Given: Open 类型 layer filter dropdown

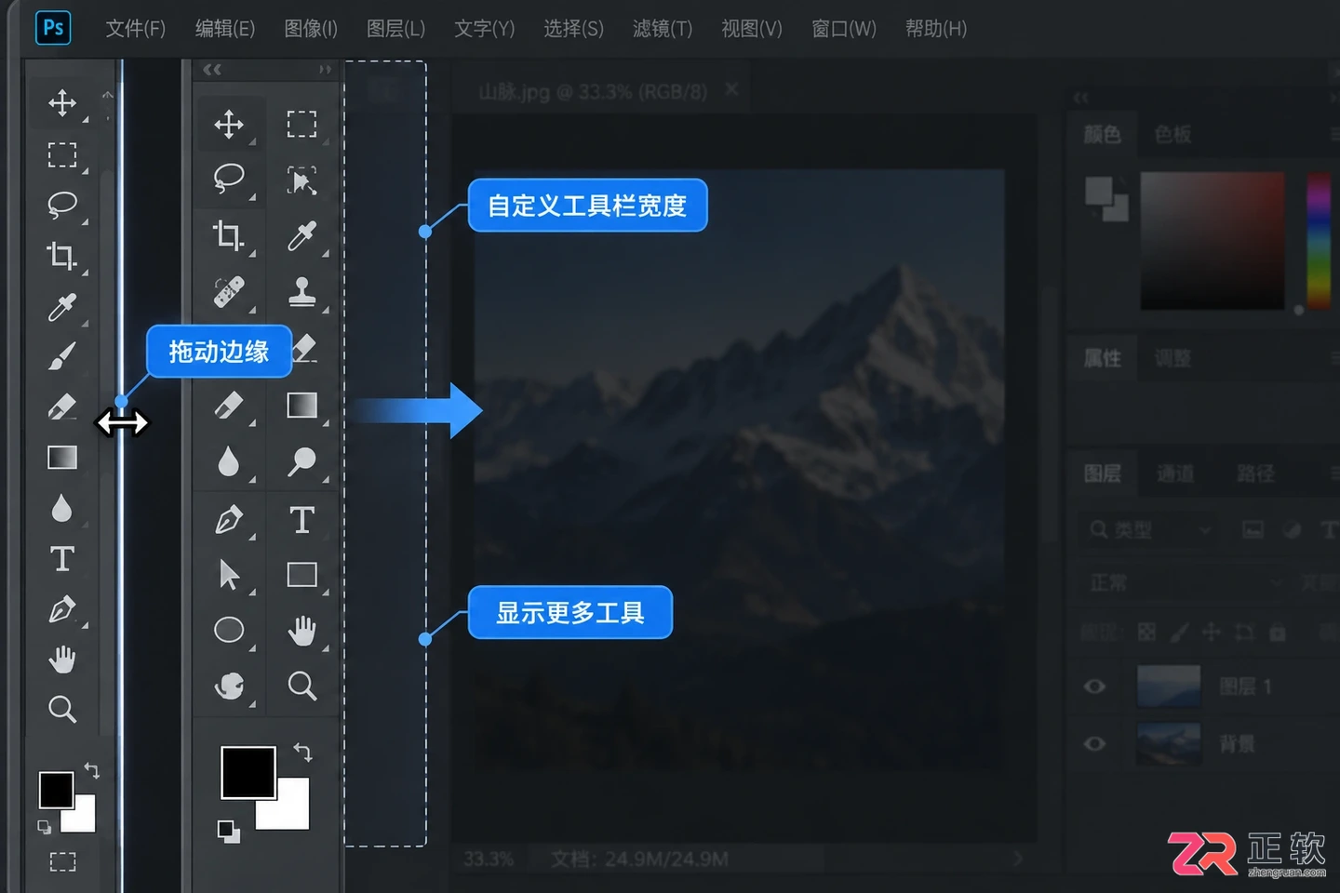Looking at the screenshot, I should [1150, 530].
